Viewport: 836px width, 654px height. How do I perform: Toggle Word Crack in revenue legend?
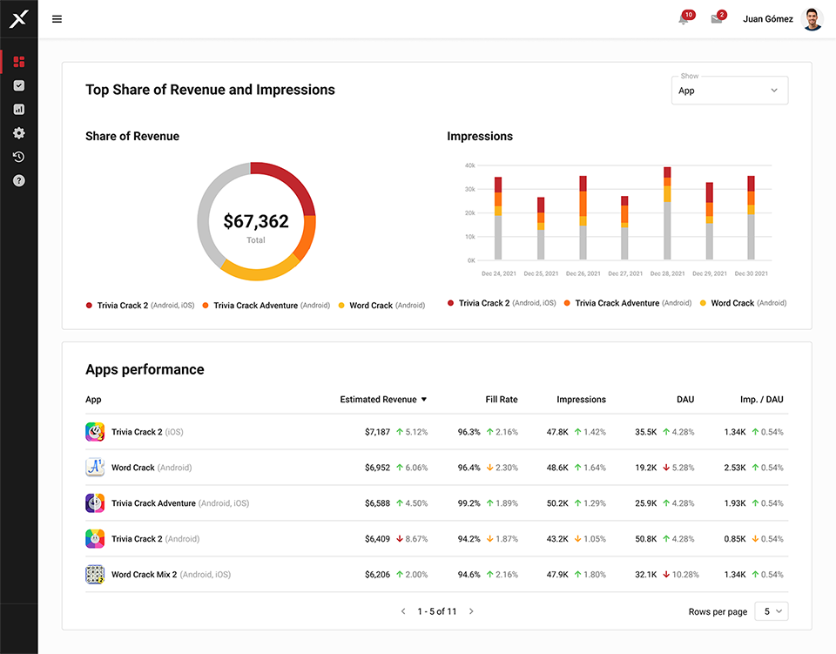click(381, 306)
